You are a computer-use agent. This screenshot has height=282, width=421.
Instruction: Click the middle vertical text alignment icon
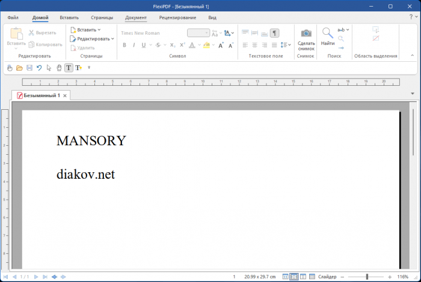pos(255,33)
